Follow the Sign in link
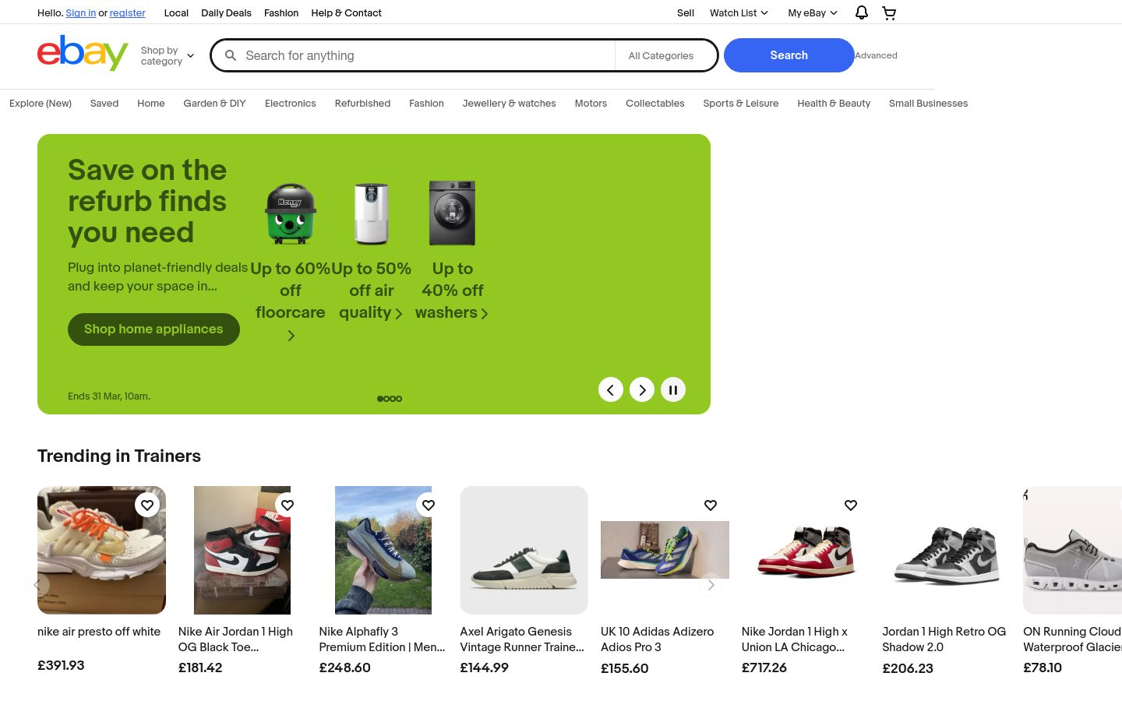This screenshot has height=701, width=1122. point(81,12)
